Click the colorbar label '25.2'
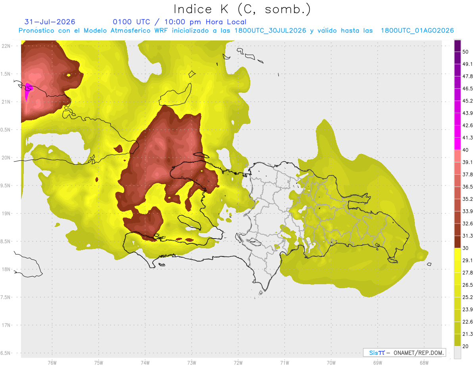The image size is (476, 368). [x=468, y=297]
